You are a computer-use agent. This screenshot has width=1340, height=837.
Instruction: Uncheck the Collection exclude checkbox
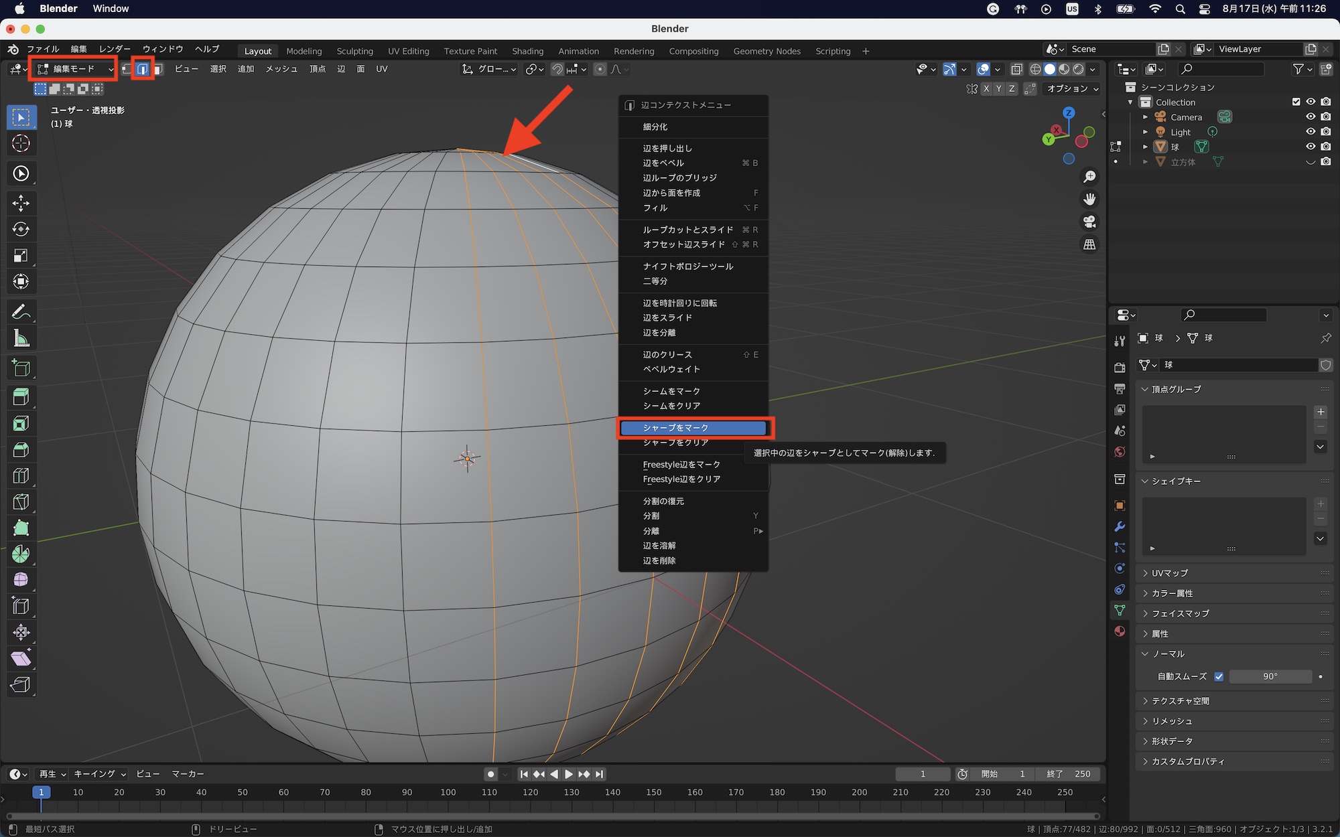[x=1296, y=102]
